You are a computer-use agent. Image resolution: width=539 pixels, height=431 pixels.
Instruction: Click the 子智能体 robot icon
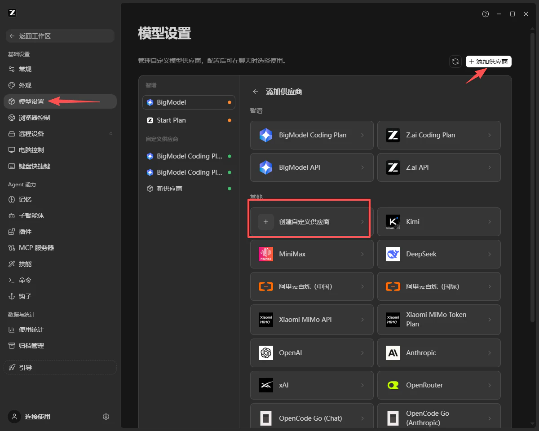[12, 215]
